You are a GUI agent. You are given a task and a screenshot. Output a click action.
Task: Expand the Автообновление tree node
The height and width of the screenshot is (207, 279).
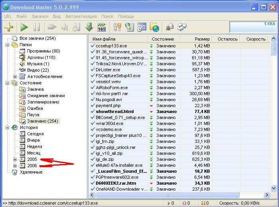15,76
